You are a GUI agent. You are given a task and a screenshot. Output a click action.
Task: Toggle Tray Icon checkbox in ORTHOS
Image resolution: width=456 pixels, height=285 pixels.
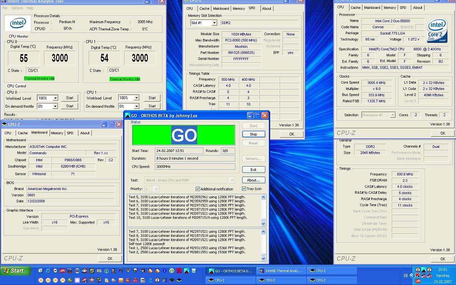tap(244, 188)
